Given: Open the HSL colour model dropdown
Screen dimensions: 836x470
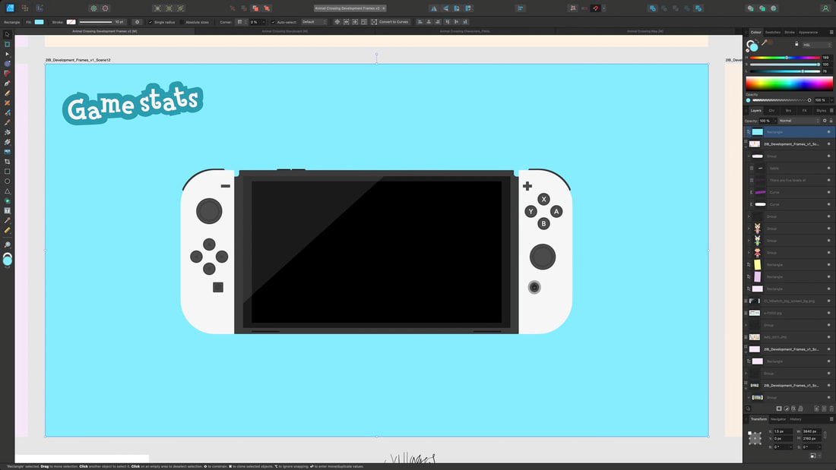Looking at the screenshot, I should pos(817,45).
